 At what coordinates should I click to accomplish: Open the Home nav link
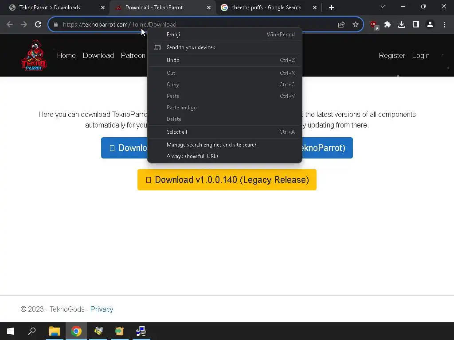pos(67,55)
